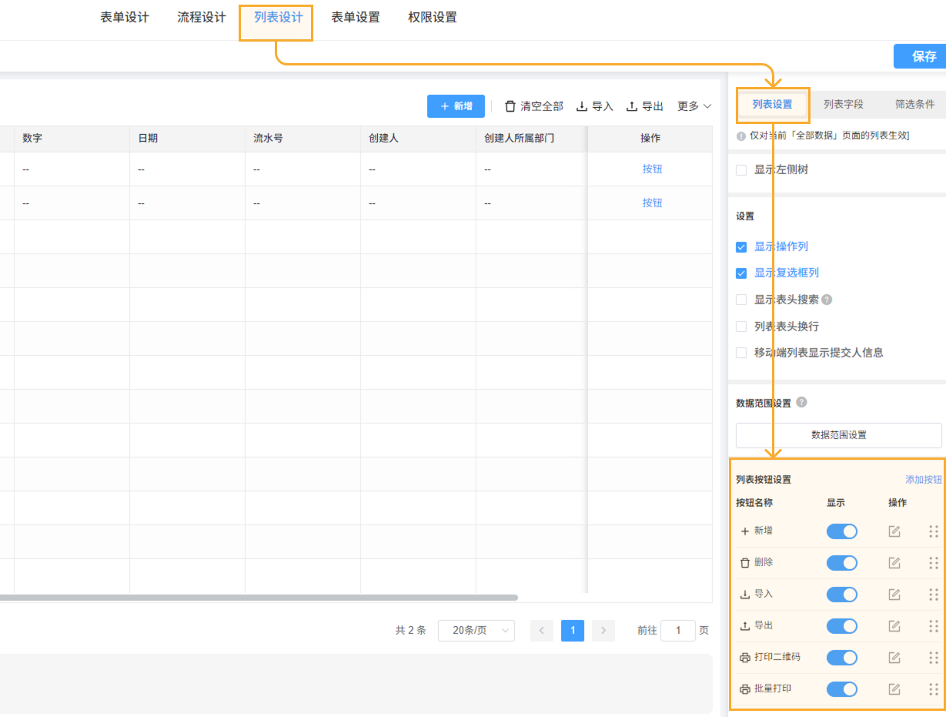Click edit icon for 批量打印 row
Viewport: 946px width, 717px height.
tap(894, 689)
